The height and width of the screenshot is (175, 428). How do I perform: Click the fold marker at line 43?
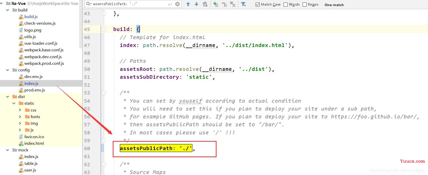tap(104, 13)
